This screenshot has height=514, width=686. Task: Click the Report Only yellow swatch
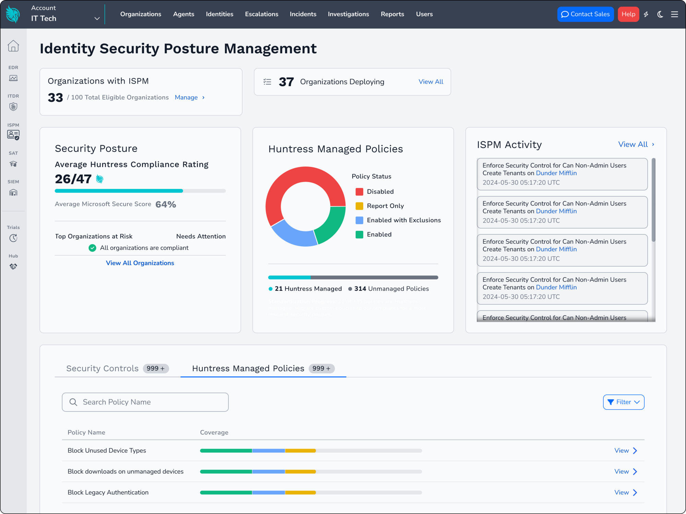[359, 206]
